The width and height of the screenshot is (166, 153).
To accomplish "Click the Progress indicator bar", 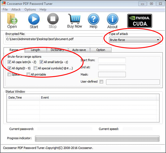I will tap(97, 138).
